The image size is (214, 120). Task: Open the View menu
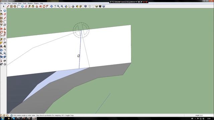(x=9, y=3)
